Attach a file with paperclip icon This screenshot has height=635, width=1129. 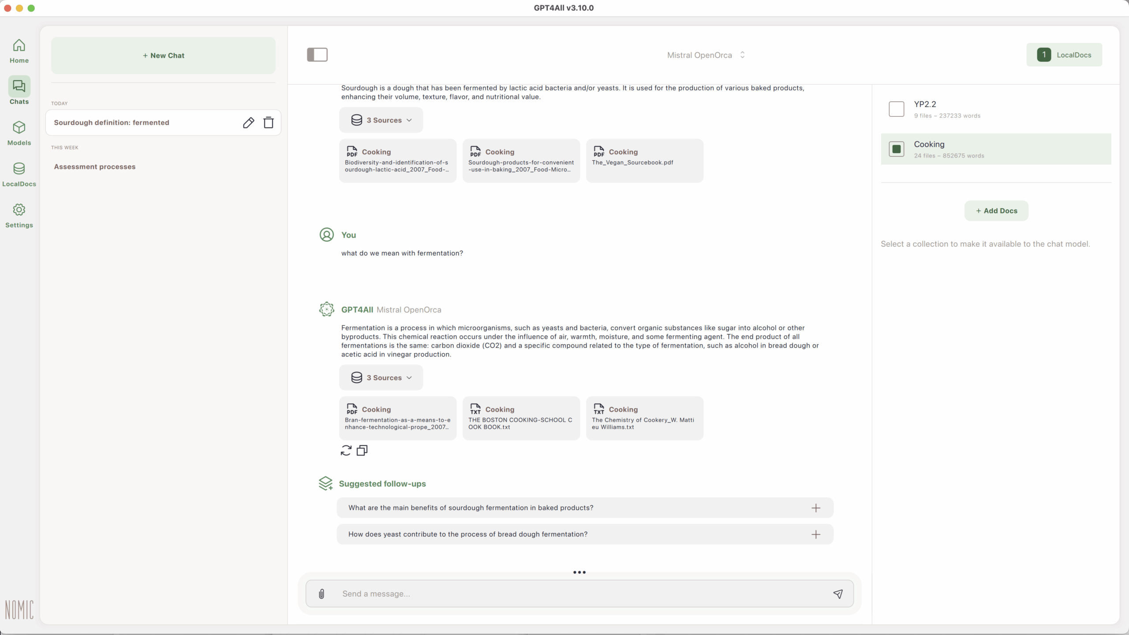(x=322, y=594)
